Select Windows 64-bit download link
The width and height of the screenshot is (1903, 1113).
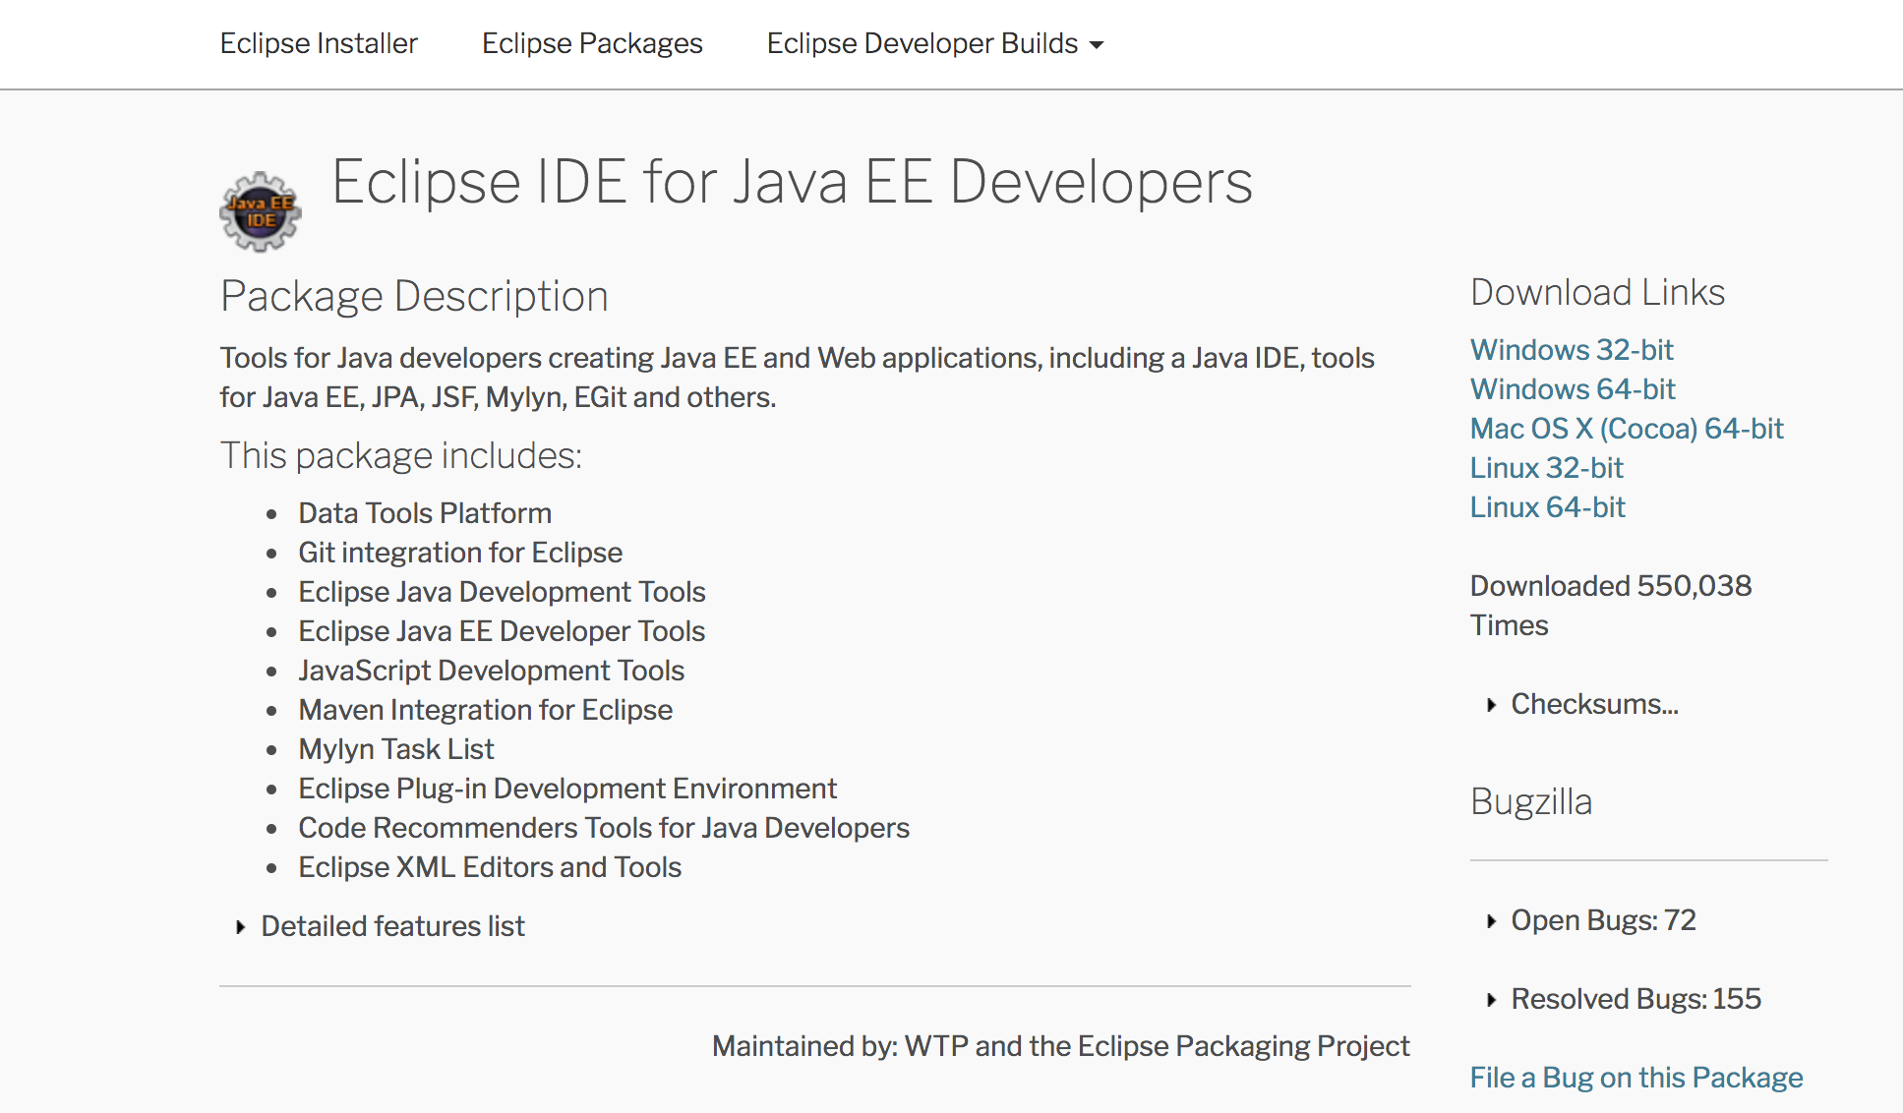[x=1569, y=388]
